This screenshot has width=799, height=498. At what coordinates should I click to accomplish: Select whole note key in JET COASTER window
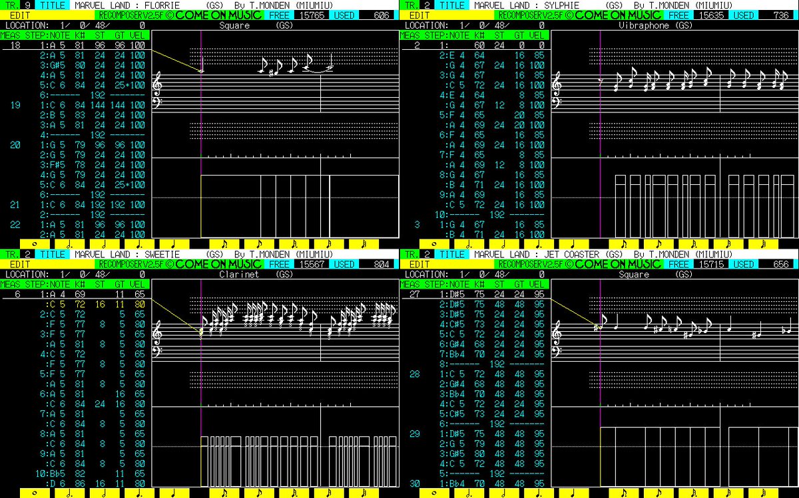(x=433, y=493)
